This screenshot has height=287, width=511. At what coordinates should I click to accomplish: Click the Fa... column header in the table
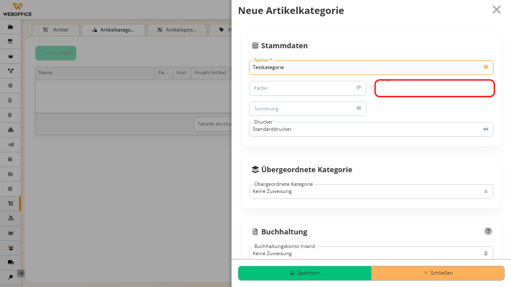164,73
